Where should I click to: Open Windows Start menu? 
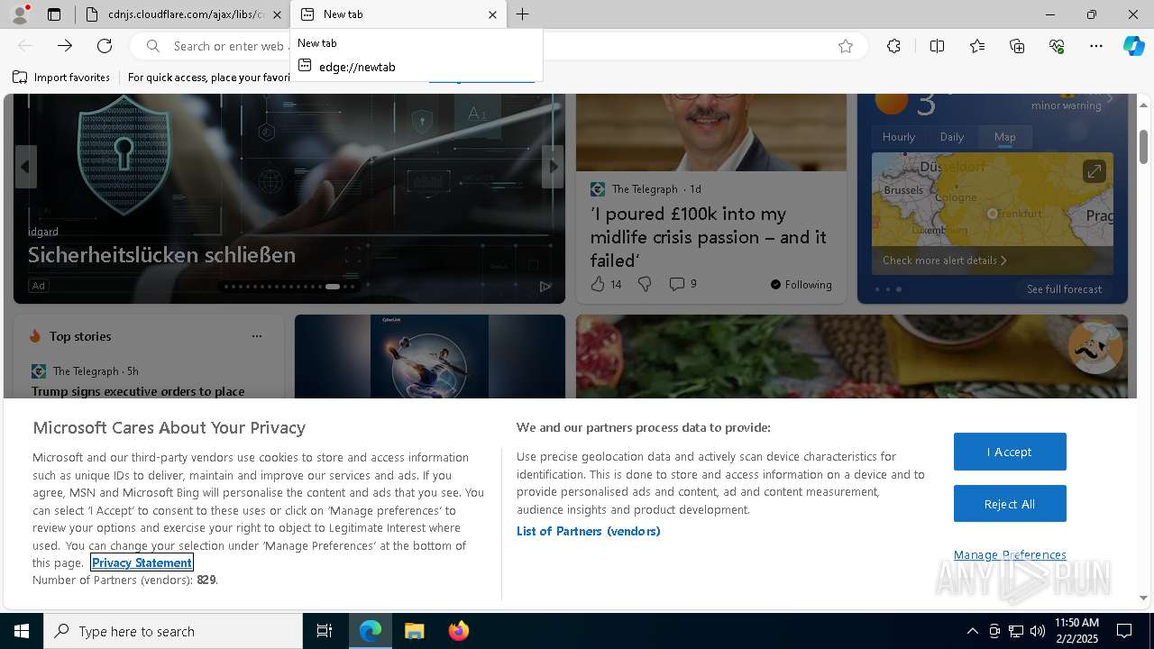(x=22, y=631)
